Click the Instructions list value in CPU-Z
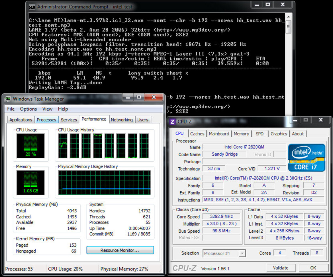333x277 pixels. click(x=263, y=200)
